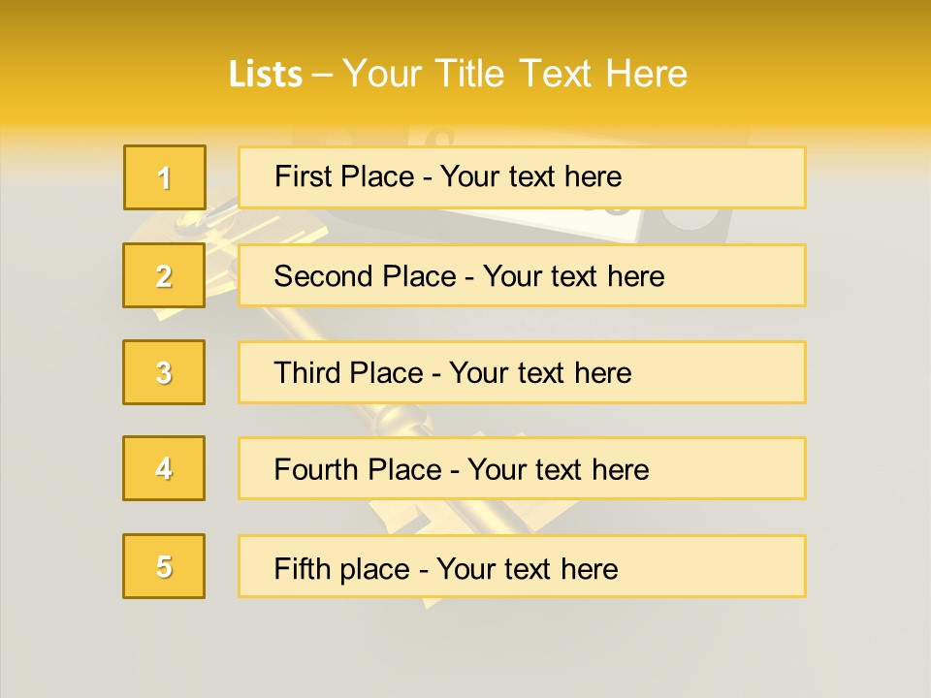Click the Fourth Place text bar
931x698 pixels.
(x=522, y=468)
